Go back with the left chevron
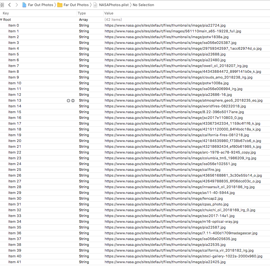This screenshot has height=267, width=270. (x=10, y=5)
